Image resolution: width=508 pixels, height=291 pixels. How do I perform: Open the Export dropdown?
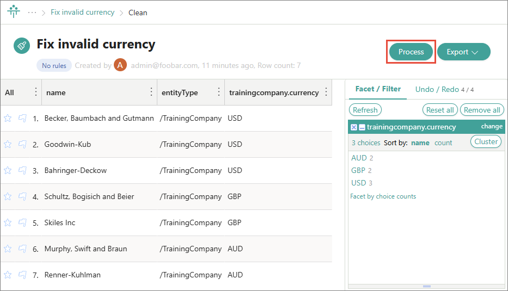(463, 52)
